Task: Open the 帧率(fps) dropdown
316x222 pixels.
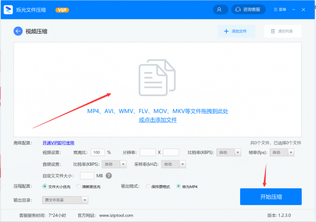Action: (283, 153)
